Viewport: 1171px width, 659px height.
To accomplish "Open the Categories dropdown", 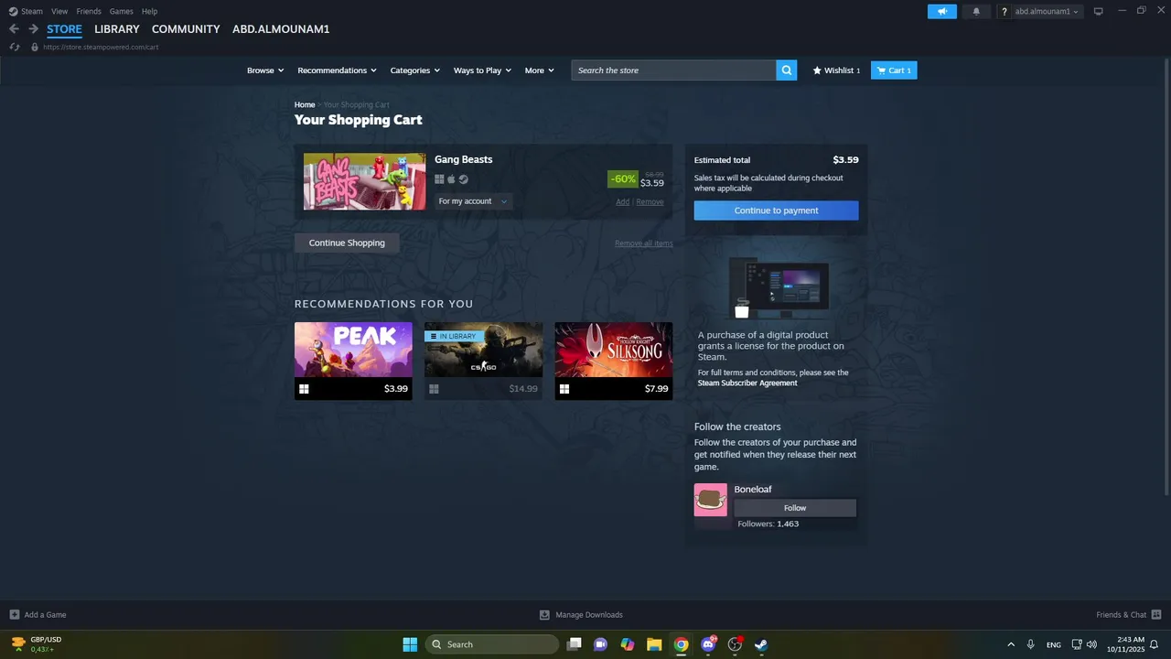I will pos(415,70).
